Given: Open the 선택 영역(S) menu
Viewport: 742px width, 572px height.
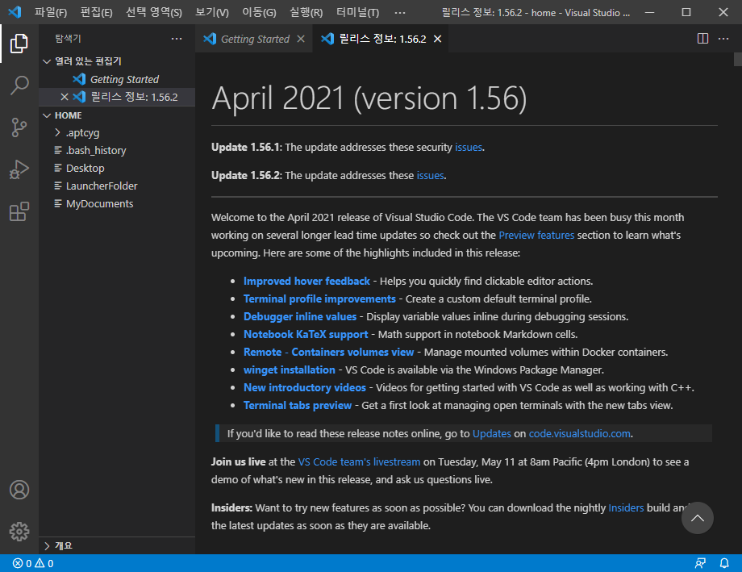Looking at the screenshot, I should (x=154, y=12).
